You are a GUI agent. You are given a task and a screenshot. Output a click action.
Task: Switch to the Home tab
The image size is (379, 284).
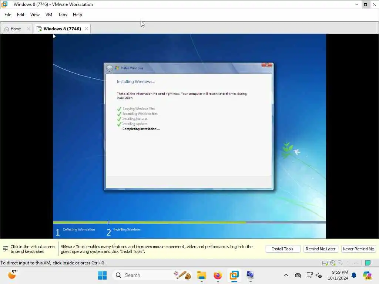[16, 29]
